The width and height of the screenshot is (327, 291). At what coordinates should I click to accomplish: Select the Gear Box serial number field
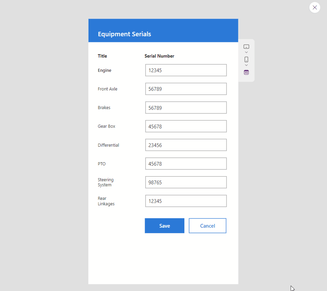tap(186, 126)
